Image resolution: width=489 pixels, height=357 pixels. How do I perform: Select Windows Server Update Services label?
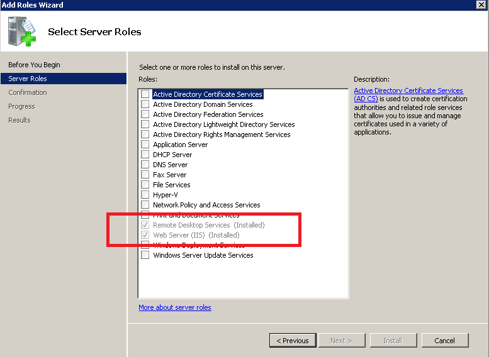(203, 255)
